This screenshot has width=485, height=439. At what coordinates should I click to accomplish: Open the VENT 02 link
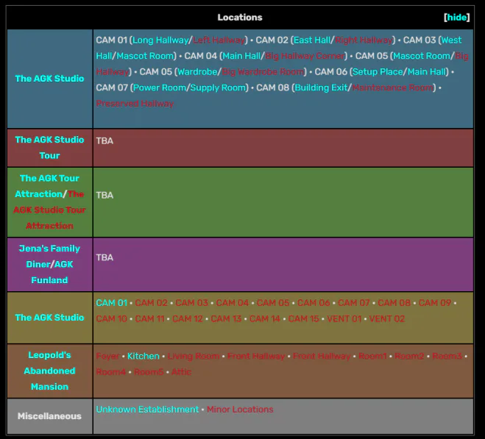coord(387,318)
